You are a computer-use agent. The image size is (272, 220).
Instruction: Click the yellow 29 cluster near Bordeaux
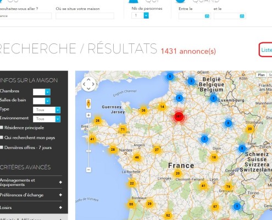149,204
